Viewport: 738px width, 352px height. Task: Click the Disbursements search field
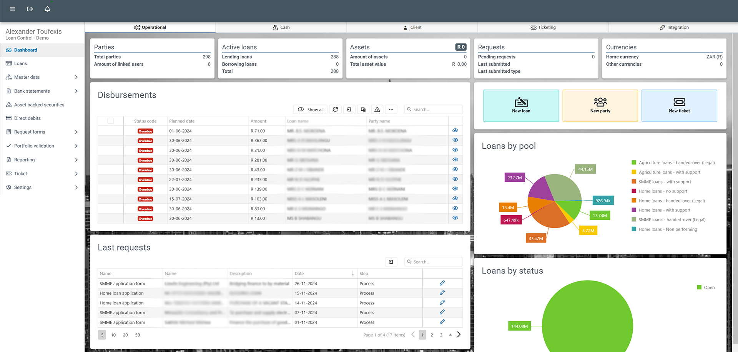(x=434, y=110)
